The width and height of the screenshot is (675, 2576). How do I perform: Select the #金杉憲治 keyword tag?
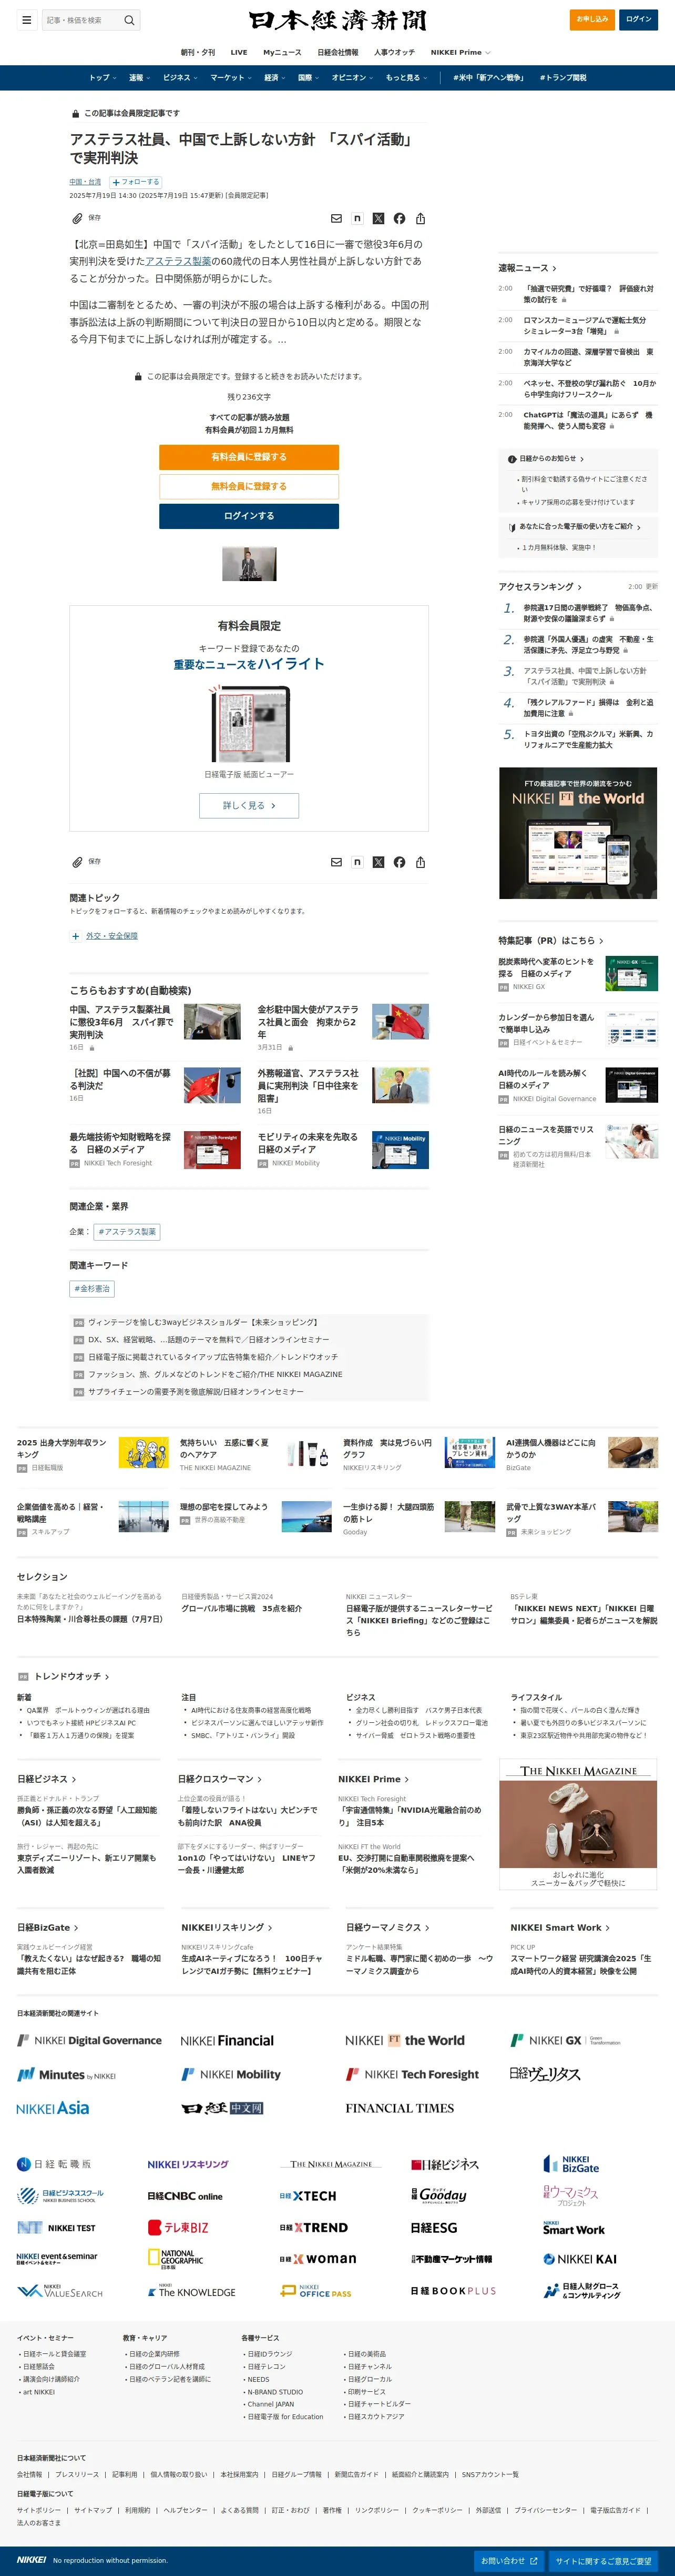tap(92, 1289)
